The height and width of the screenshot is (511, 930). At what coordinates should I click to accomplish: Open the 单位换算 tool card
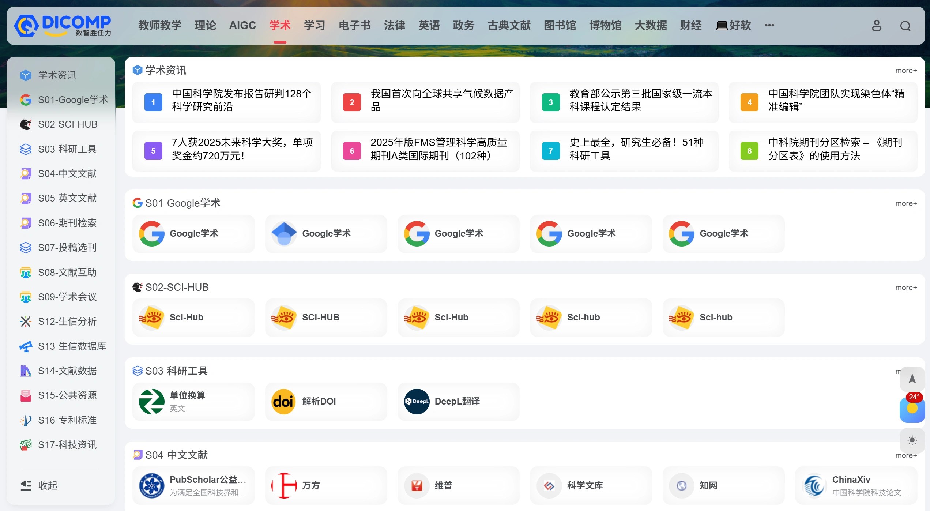(x=193, y=401)
